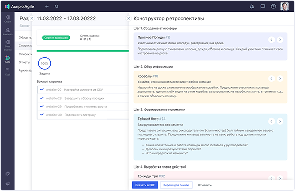Toggle checkmark of website-29 task
The height and width of the screenshot is (191, 295).
(x=42, y=106)
